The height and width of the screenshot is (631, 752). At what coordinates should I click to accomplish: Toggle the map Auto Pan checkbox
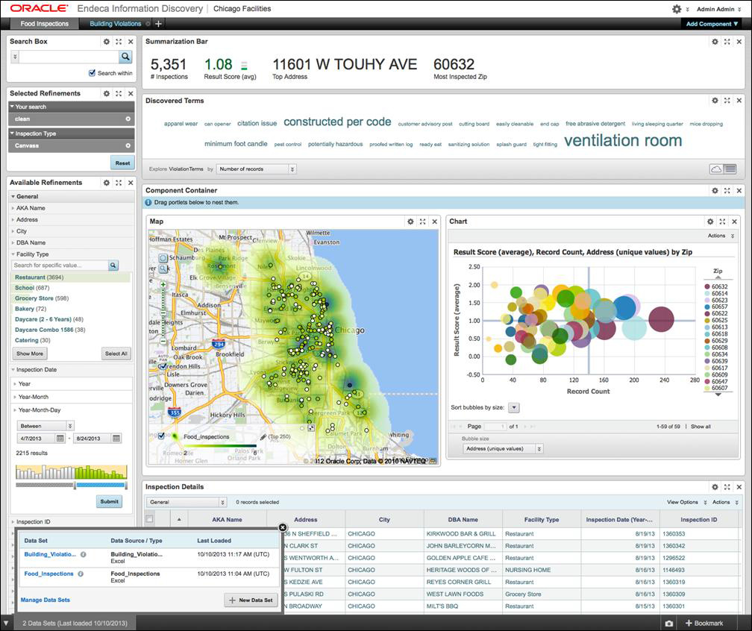tap(163, 366)
